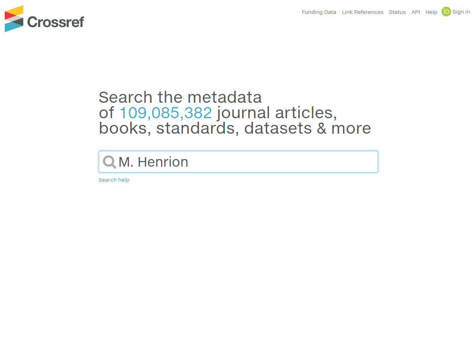Screen dimensions: 476x357
Task: Click the green ORCID iD icon
Action: 446,12
